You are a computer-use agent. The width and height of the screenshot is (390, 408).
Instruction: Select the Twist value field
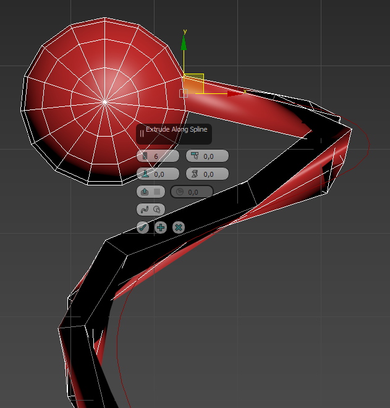coord(207,174)
